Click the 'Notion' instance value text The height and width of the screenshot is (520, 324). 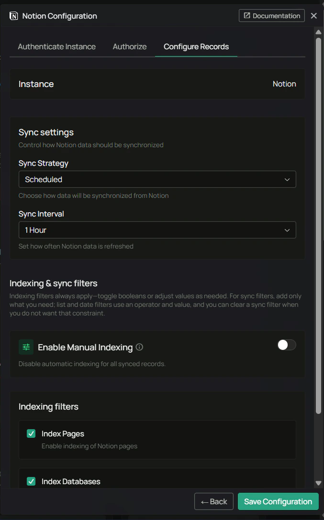[x=284, y=84]
